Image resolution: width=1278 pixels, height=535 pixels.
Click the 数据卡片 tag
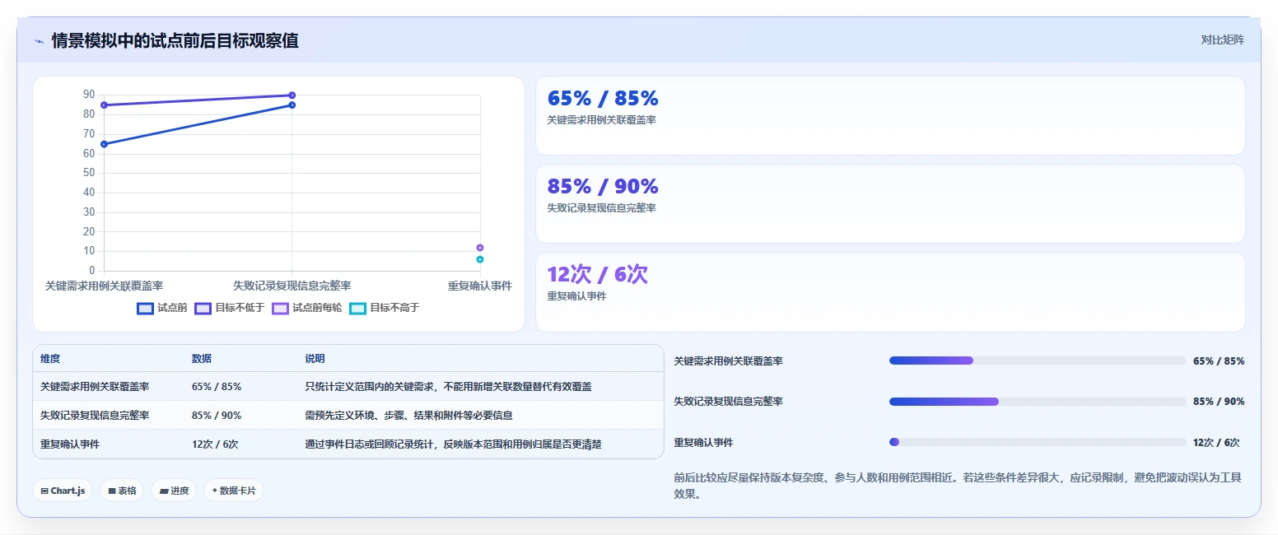[234, 491]
